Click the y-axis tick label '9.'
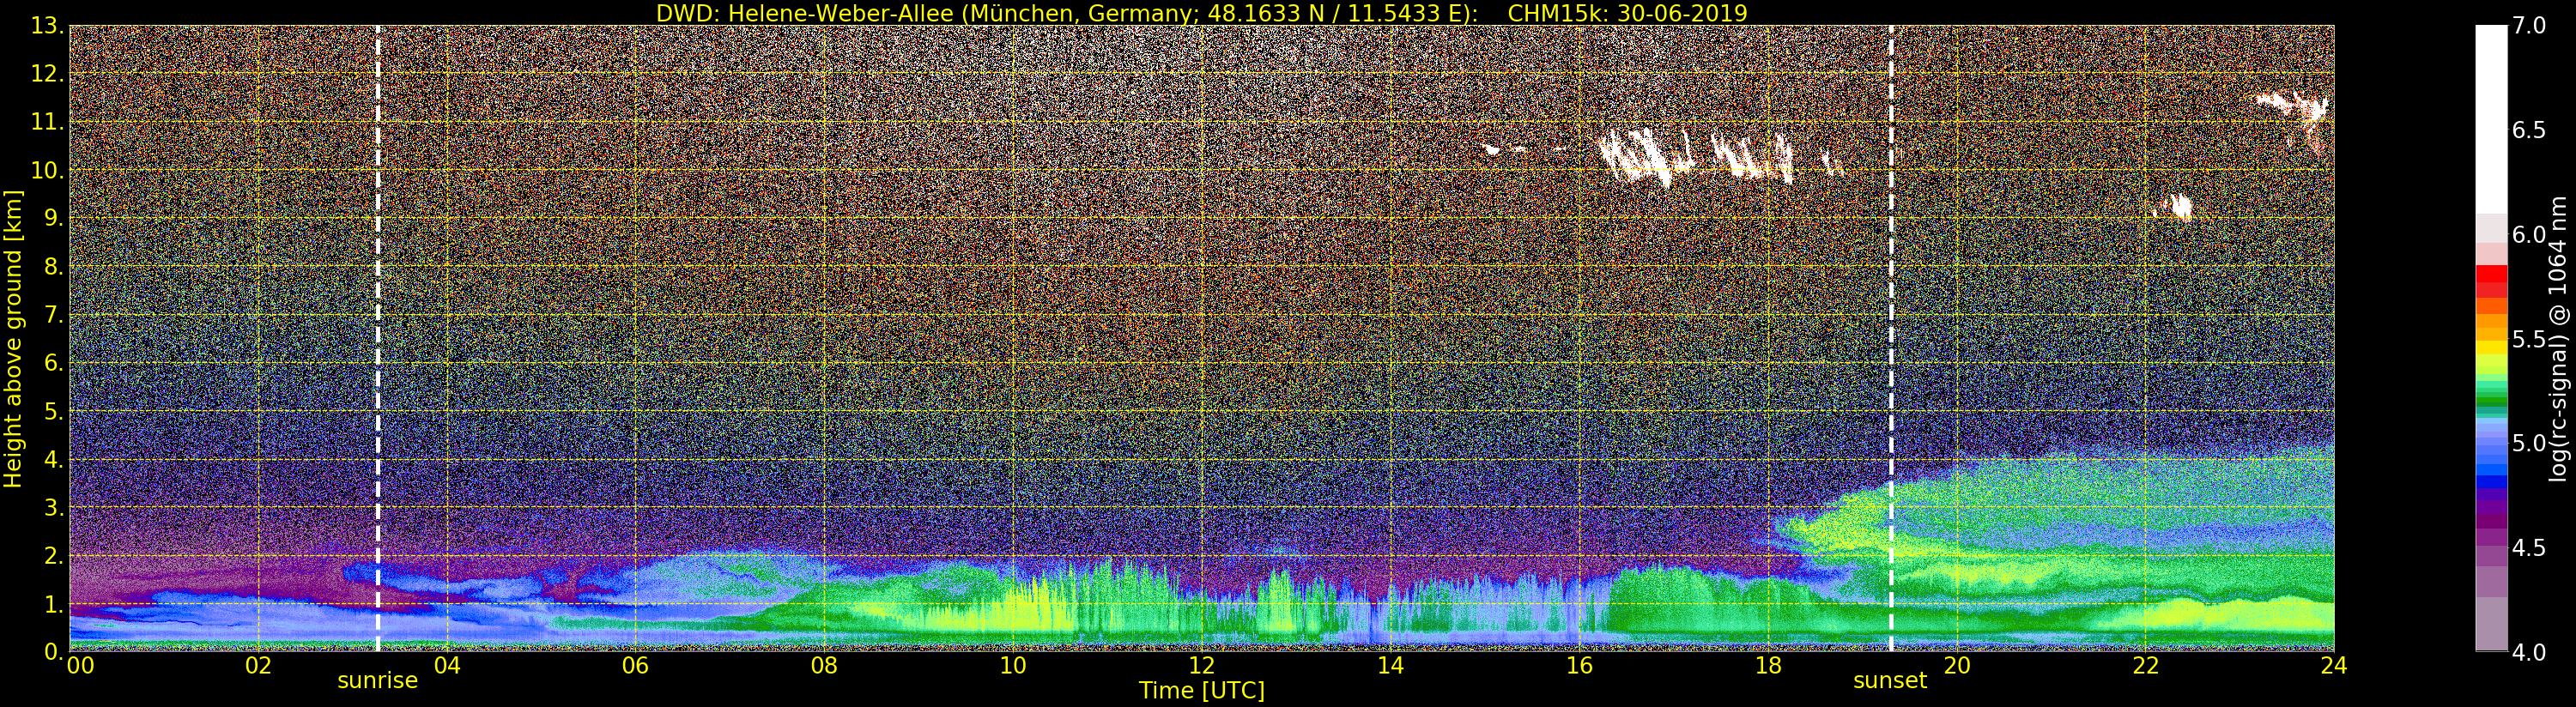Image resolution: width=2576 pixels, height=707 pixels. [x=53, y=218]
